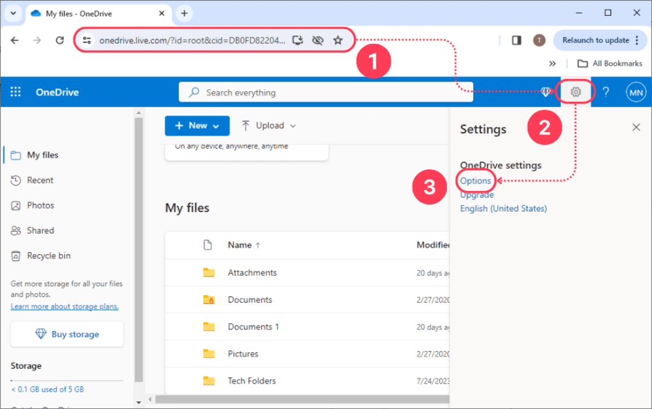Viewport: 652px width, 409px height.
Task: Expand the New button dropdown
Action: click(x=215, y=126)
